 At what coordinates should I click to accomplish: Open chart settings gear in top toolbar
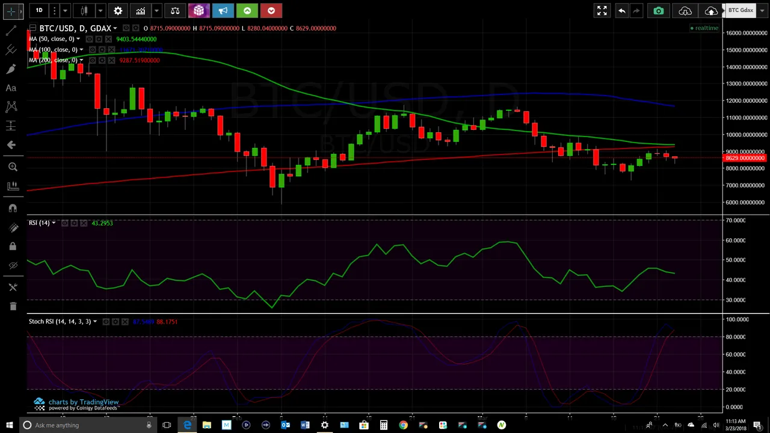[118, 11]
